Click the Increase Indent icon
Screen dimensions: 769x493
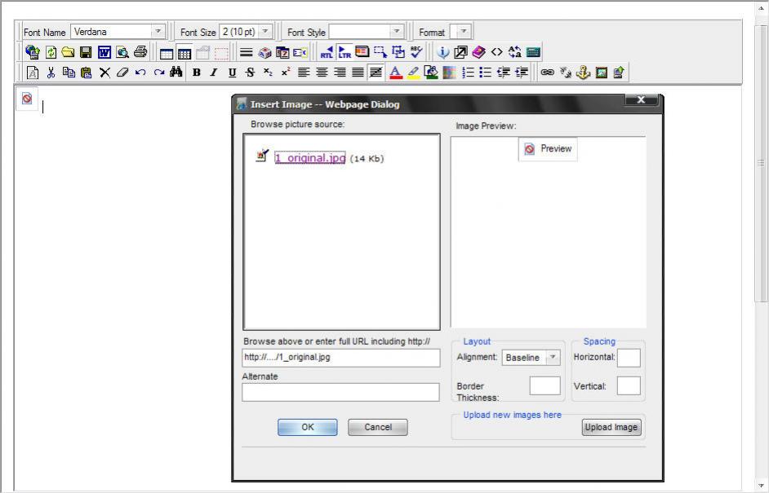click(x=522, y=73)
